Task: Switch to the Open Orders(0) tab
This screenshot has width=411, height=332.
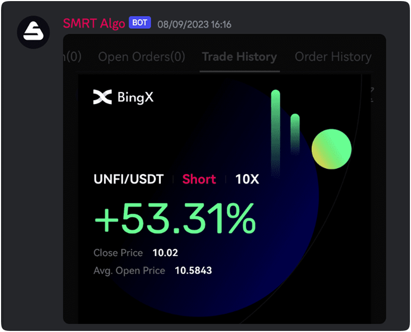Action: (x=141, y=57)
